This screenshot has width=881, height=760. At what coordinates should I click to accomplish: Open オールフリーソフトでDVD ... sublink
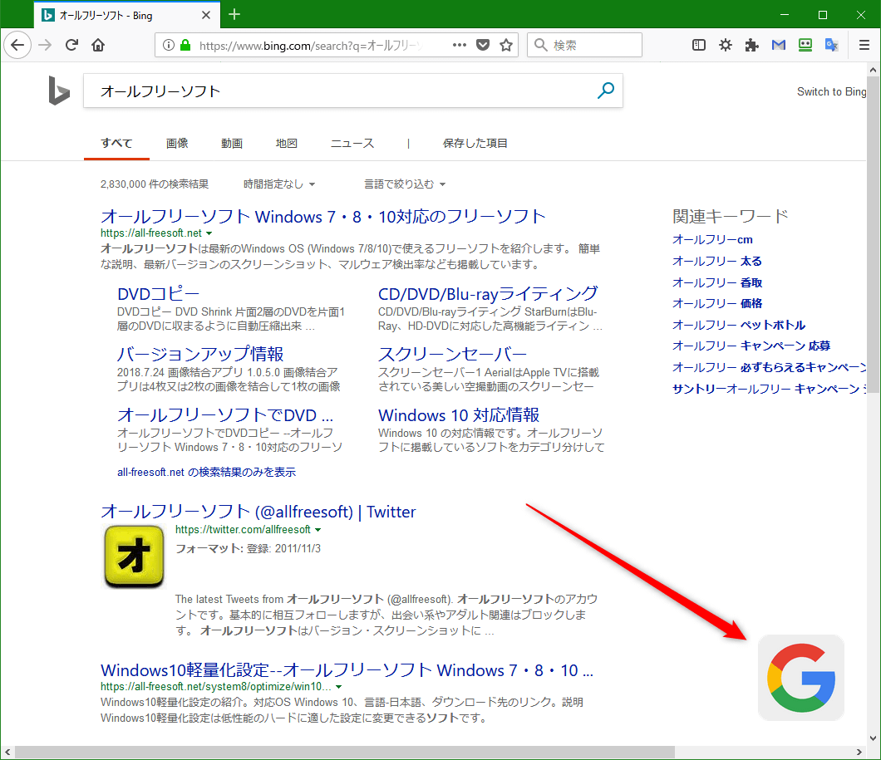pos(225,415)
